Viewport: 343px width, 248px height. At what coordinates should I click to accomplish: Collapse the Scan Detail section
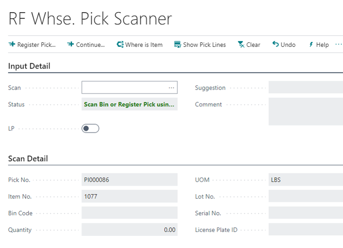tap(28, 158)
